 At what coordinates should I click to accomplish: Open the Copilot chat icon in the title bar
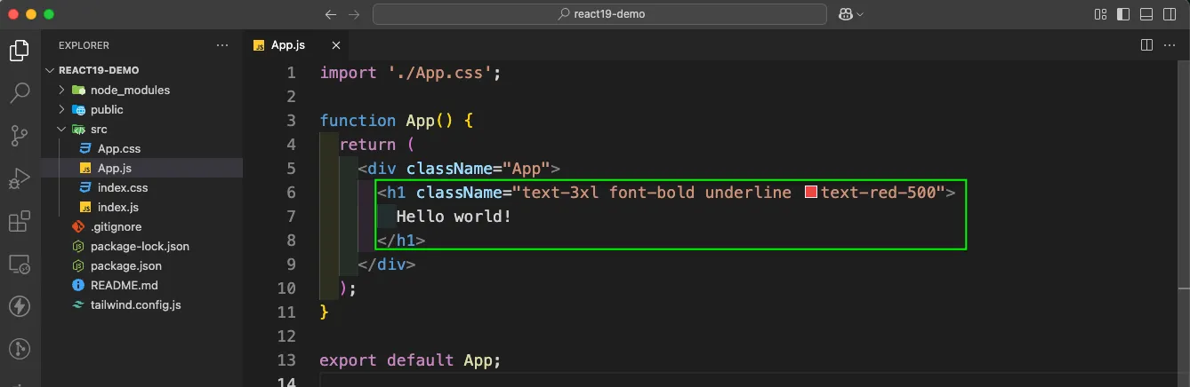point(844,14)
